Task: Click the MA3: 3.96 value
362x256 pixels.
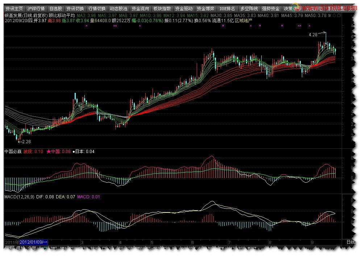Action: click(86, 16)
